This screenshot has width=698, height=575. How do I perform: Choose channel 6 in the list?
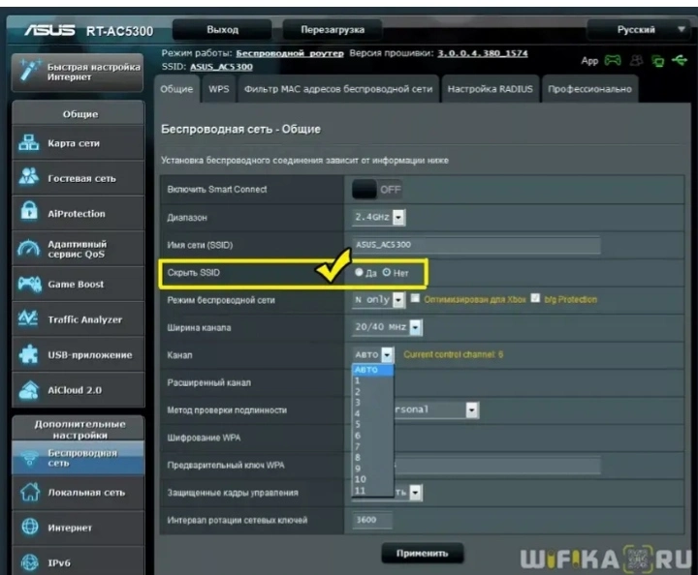(x=372, y=436)
